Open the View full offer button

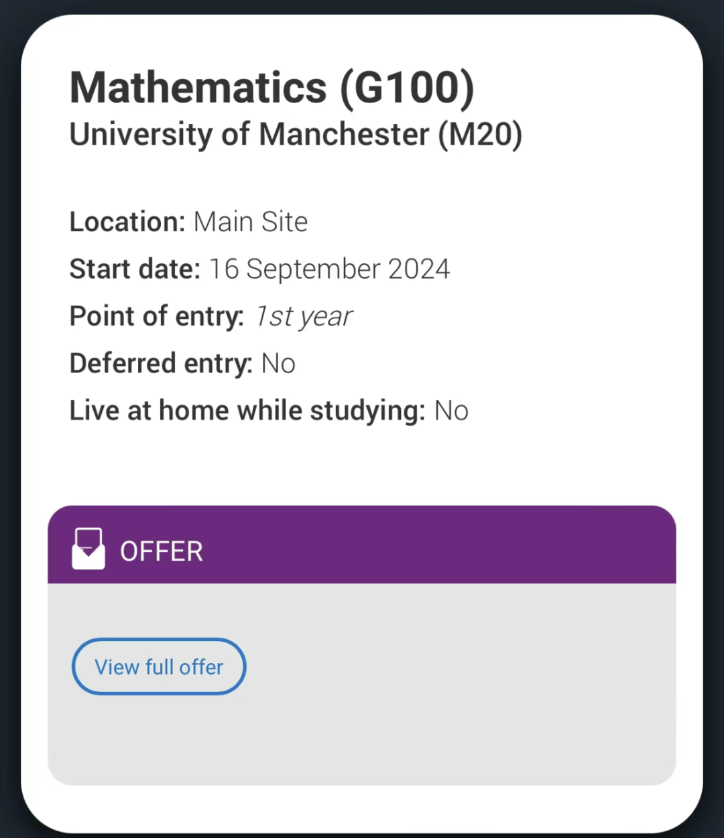[159, 667]
